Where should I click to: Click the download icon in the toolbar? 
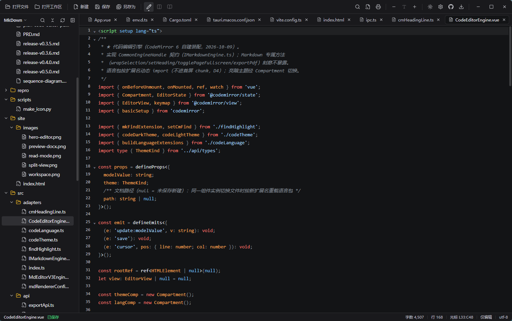tap(461, 7)
